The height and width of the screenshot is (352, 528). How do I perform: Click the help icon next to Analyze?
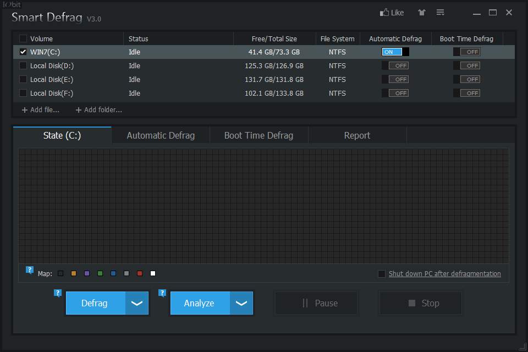[x=162, y=293]
